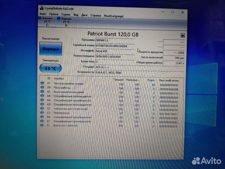Click the total working time field 1240 ч
Image resolution: width=225 pixels, height=169 pixels.
pyautogui.click(x=174, y=63)
